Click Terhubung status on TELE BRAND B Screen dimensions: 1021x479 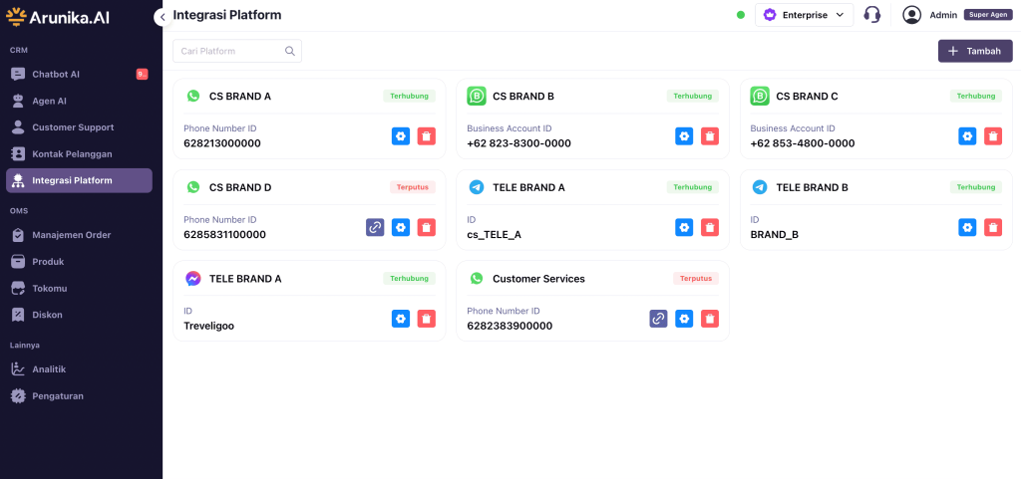[976, 187]
